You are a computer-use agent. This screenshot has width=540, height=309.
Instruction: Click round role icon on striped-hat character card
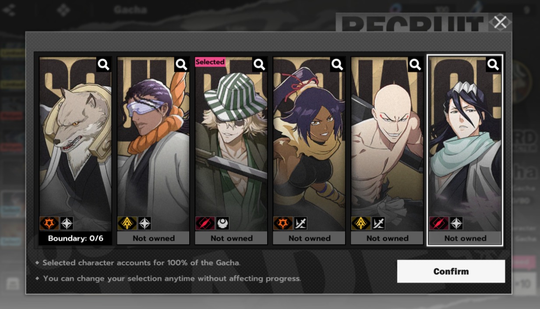coord(222,224)
